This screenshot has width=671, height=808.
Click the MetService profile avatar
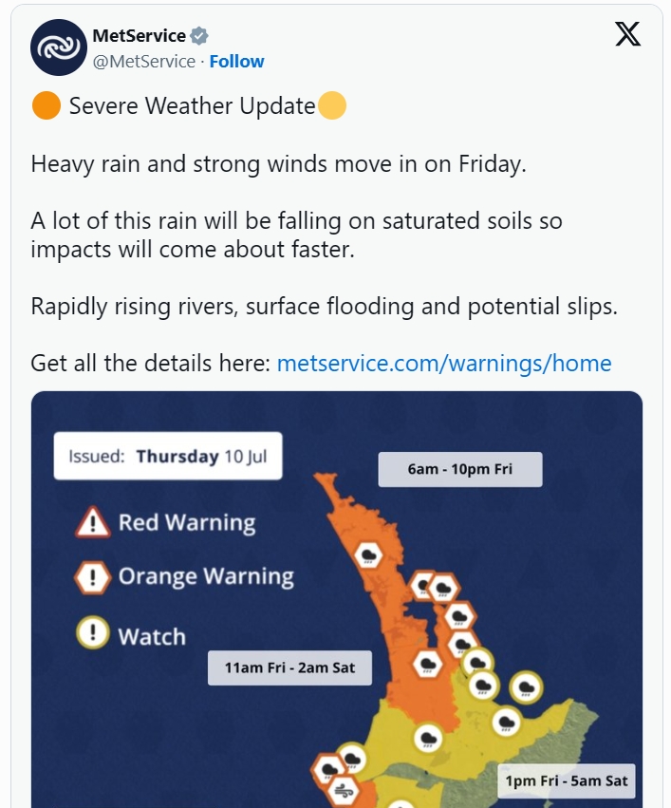[x=58, y=47]
